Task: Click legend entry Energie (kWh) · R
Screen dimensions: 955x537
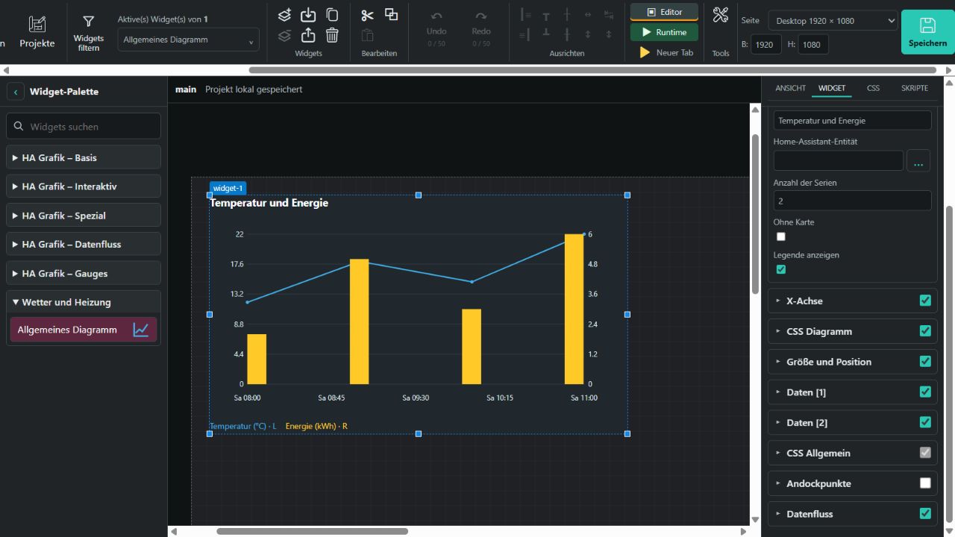Action: (x=316, y=427)
